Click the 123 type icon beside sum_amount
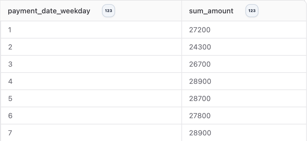The image size is (307, 141). [x=252, y=11]
